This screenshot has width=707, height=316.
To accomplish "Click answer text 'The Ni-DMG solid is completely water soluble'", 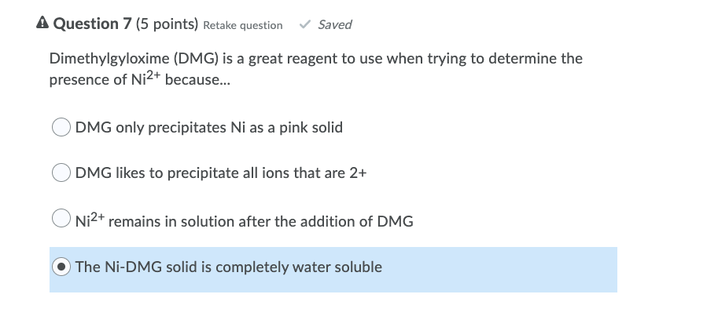I will pos(229,267).
